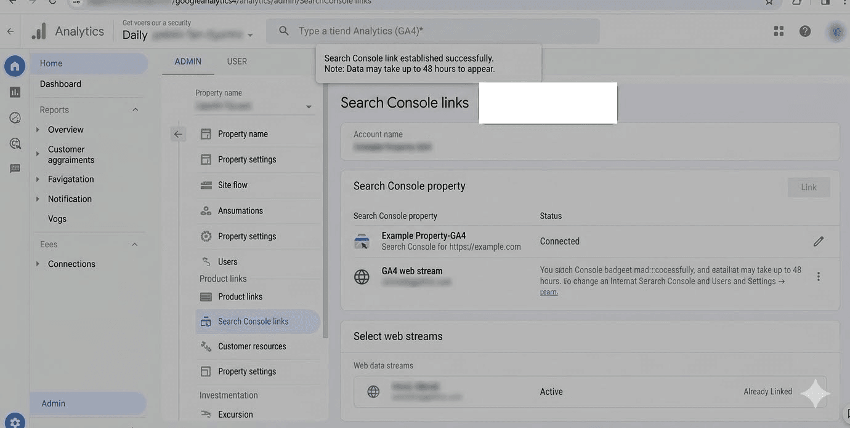Screen dimensions: 850x428
Task: Expand the Favigatation item
Action: [x=38, y=180]
